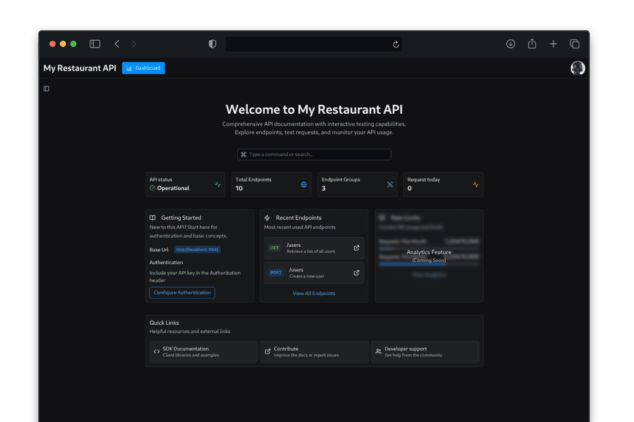Open Contribute quick link

[314, 352]
